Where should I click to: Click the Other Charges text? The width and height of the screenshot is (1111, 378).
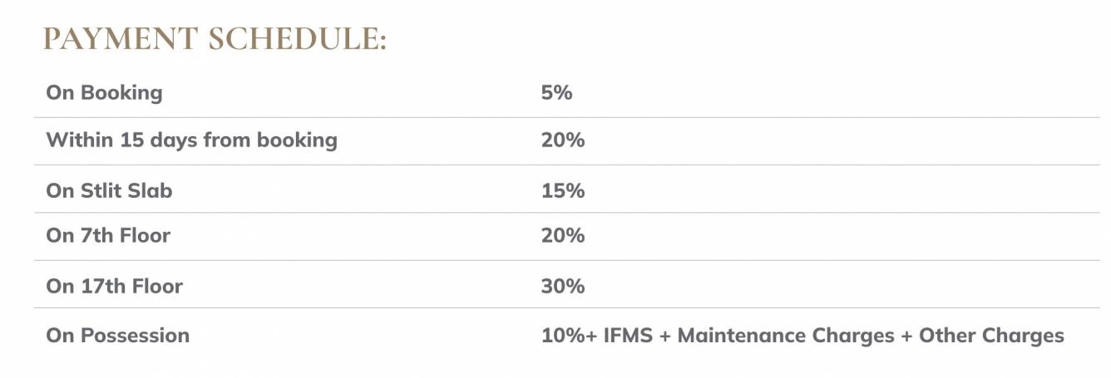point(996,336)
